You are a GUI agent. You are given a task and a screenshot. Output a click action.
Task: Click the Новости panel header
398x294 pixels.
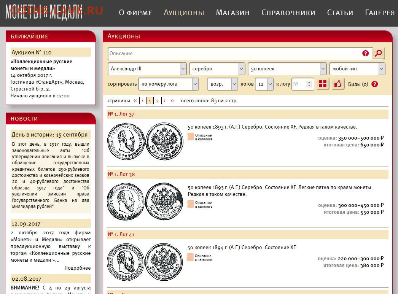tap(51, 118)
